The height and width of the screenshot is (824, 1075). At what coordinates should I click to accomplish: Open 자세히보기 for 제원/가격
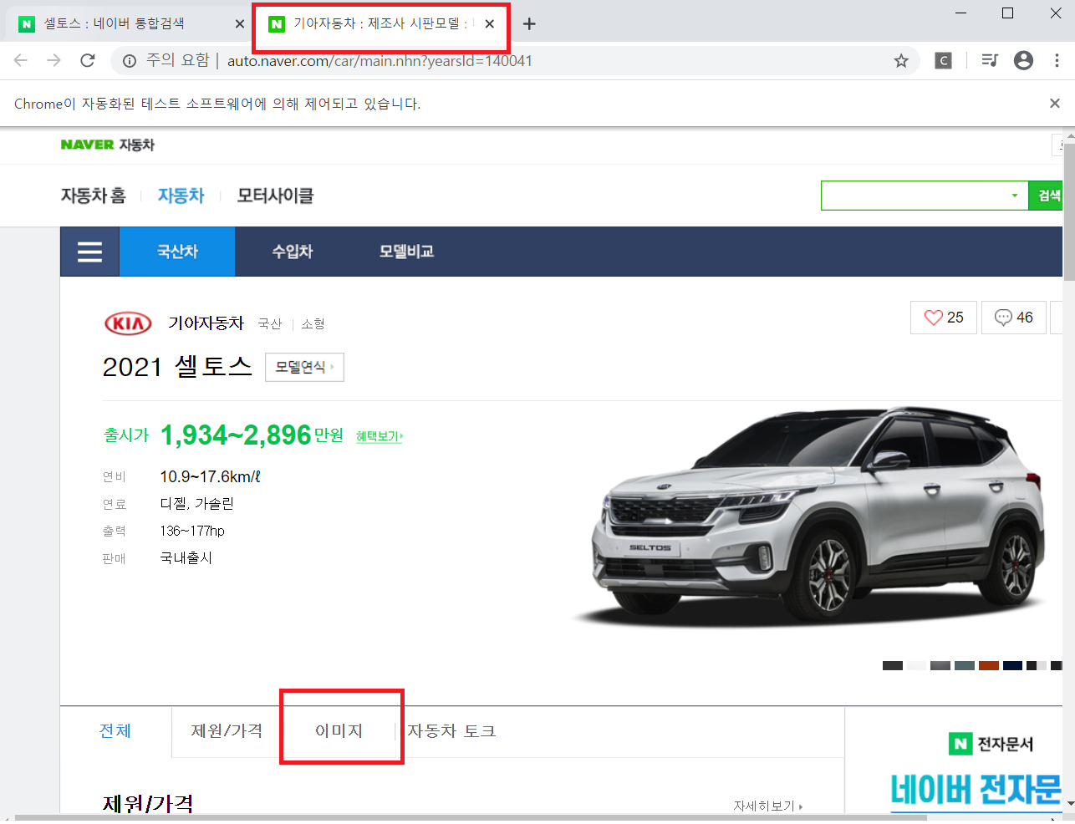coord(768,806)
